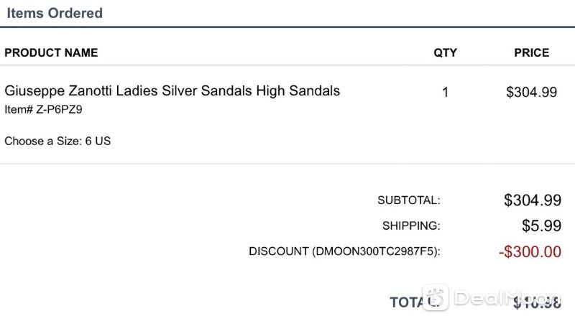
Task: Click the DealMoon watermark text
Action: [507, 297]
